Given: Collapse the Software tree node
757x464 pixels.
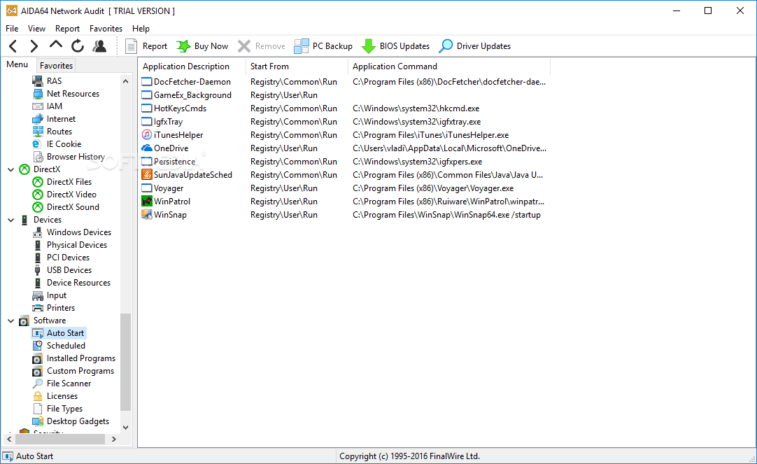Looking at the screenshot, I should click(10, 321).
